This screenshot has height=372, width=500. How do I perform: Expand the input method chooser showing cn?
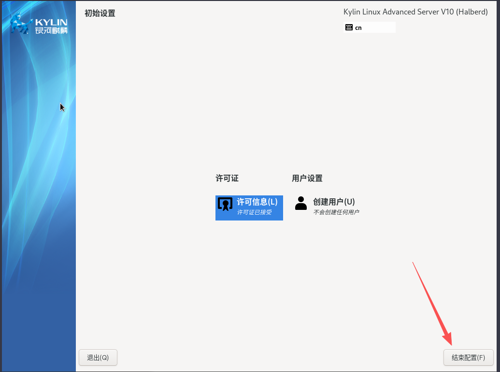(x=370, y=28)
